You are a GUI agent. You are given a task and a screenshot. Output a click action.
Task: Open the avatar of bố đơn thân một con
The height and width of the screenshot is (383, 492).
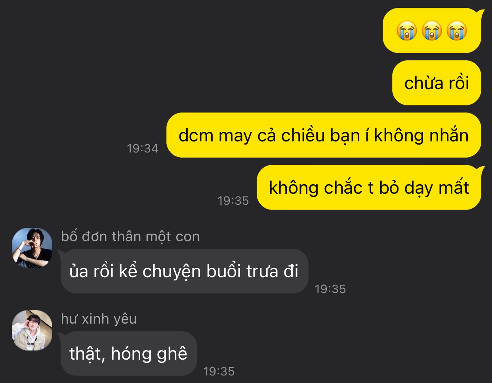point(32,248)
